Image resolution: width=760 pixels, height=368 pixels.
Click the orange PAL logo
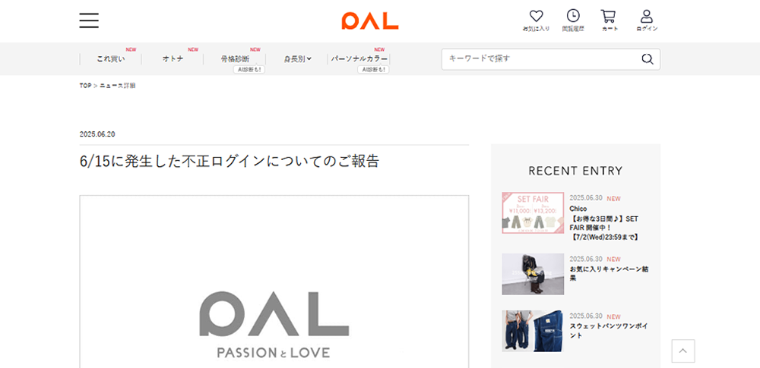point(370,20)
